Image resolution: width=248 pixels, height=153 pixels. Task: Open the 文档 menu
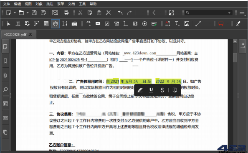(71, 4)
